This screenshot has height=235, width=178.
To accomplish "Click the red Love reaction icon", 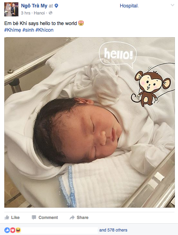I will click(x=13, y=230).
